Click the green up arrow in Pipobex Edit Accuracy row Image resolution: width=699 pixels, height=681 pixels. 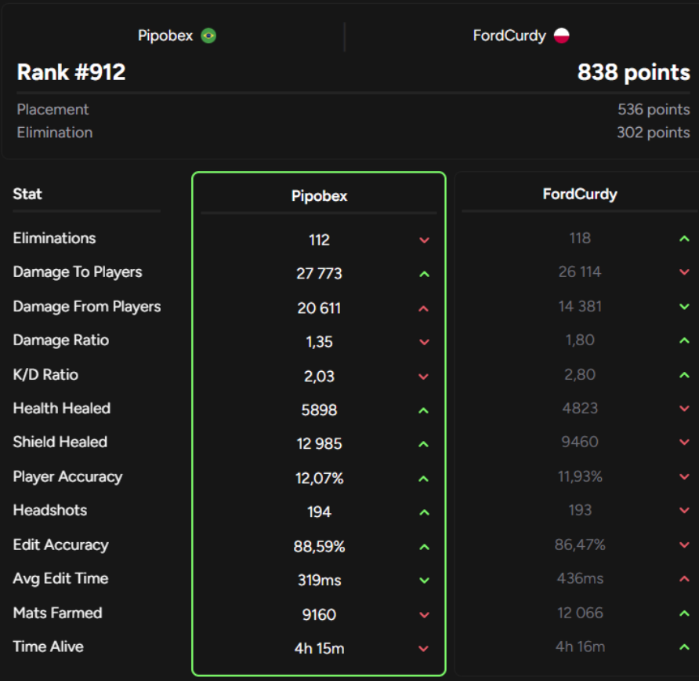click(424, 547)
